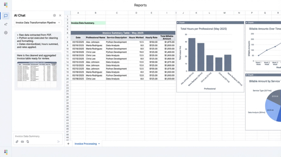Expand the Invoice Data Transformation Pipeline dropdown
Viewport: 281px width, 157px height.
click(x=38, y=22)
